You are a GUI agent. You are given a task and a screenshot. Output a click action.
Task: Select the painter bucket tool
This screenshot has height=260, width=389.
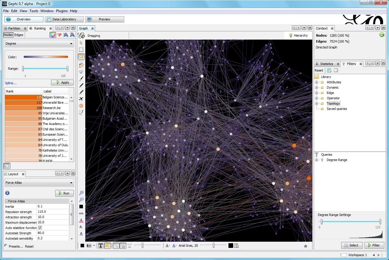click(81, 65)
